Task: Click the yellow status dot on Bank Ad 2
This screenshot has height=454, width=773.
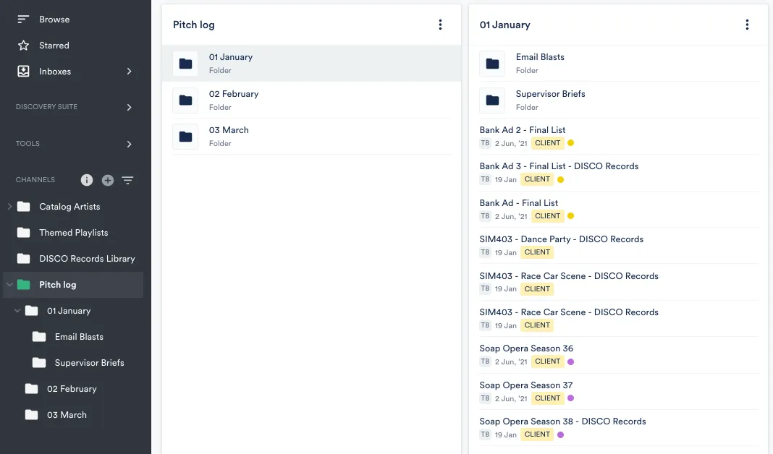Action: (x=571, y=144)
